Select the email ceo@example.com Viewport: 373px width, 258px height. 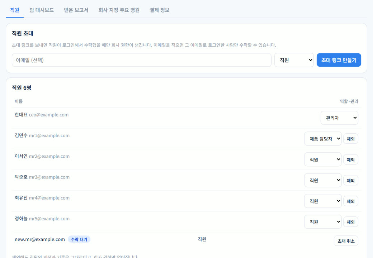coord(49,115)
